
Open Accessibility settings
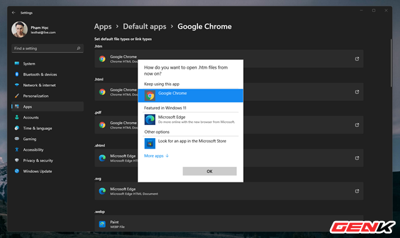47,149
